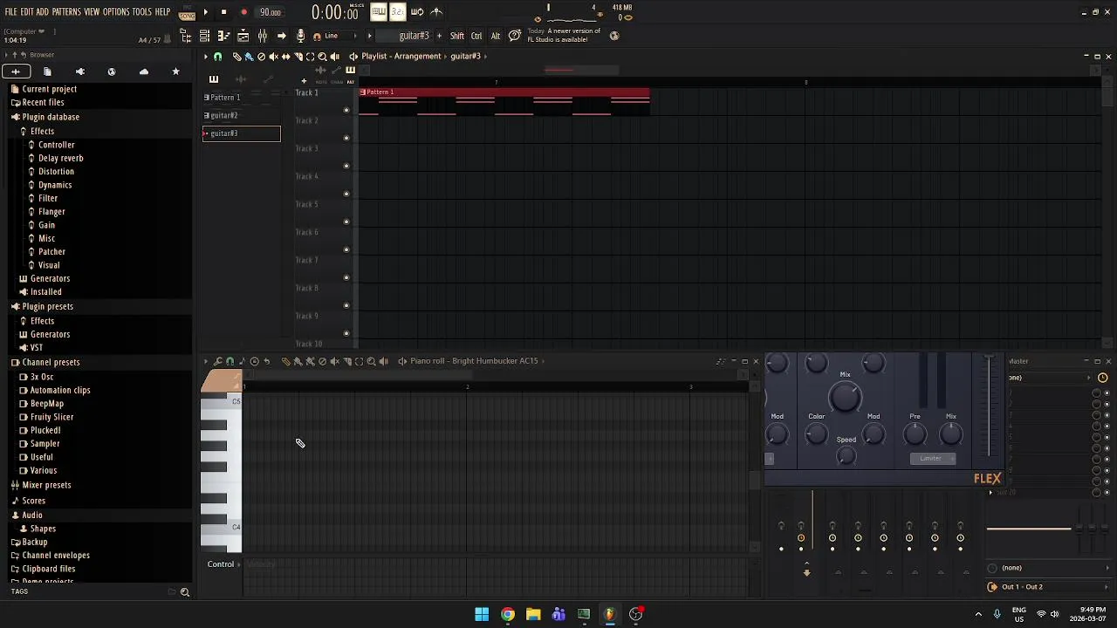Mute Track 1 with its green dot

(346, 110)
